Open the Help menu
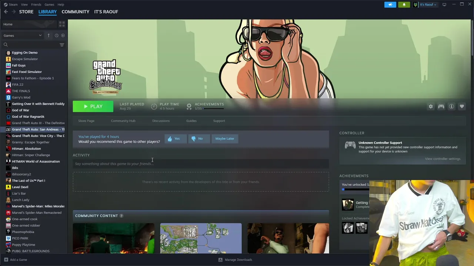The height and width of the screenshot is (266, 474). (x=61, y=4)
